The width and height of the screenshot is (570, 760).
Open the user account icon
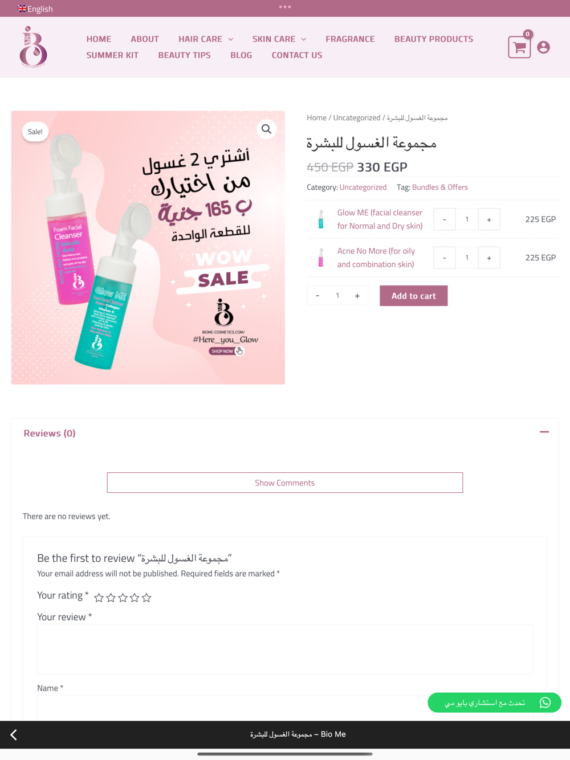pyautogui.click(x=544, y=47)
